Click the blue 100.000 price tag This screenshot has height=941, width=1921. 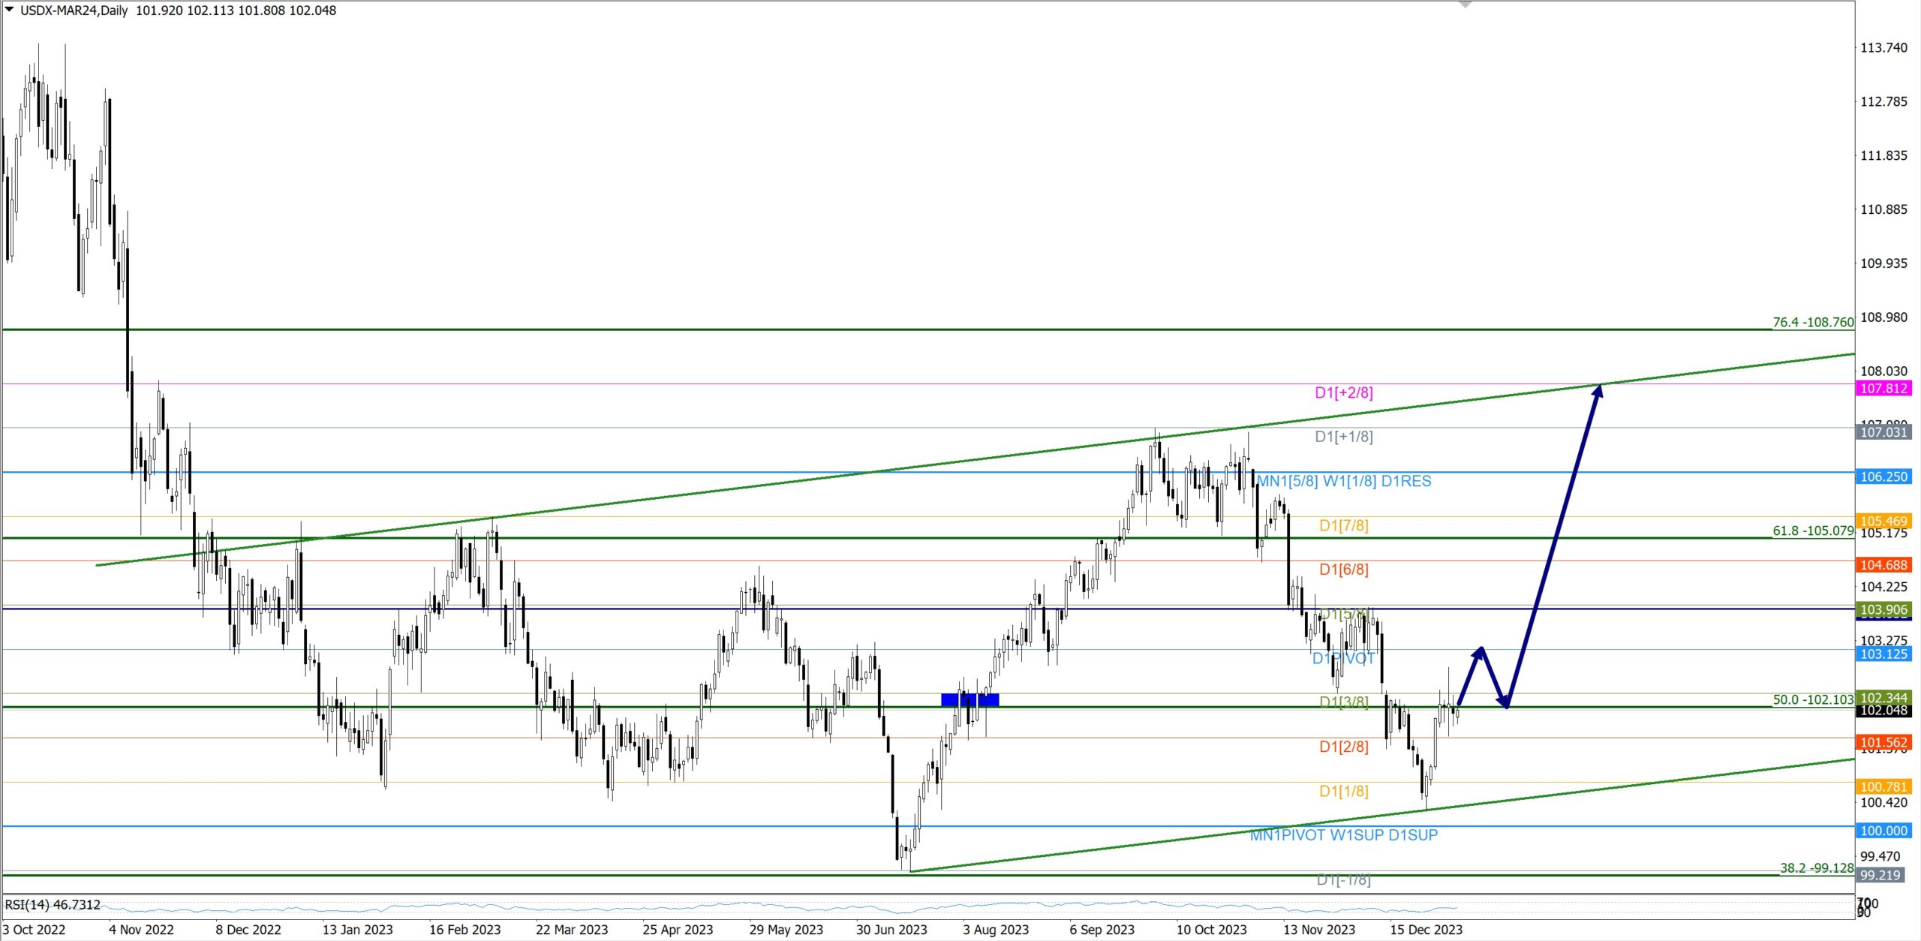pos(1883,831)
